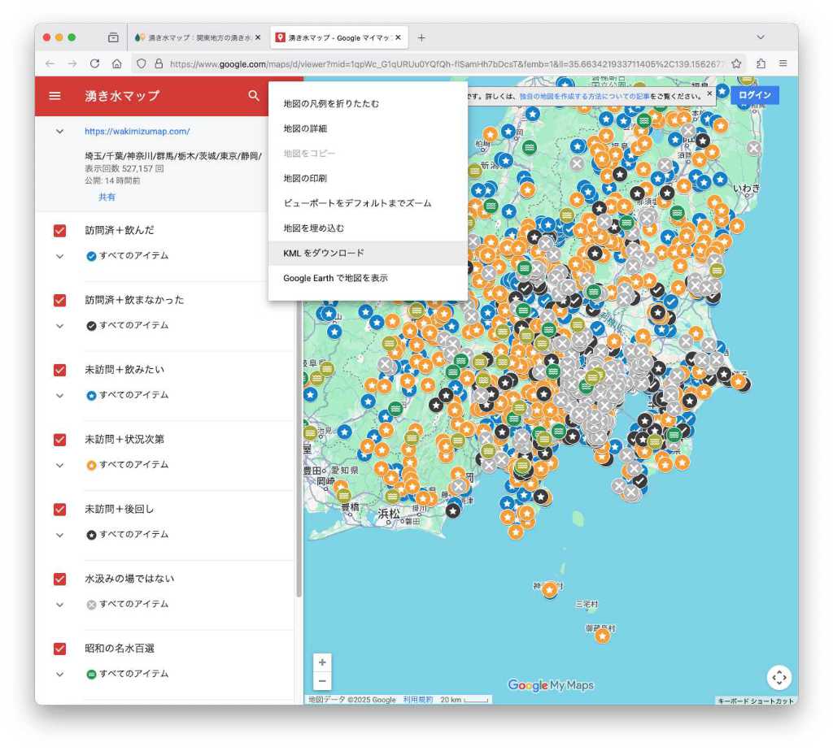
Task: Open the browser application menu icon
Action: click(x=783, y=63)
